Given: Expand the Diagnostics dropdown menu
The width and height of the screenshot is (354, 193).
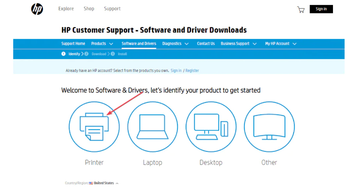Looking at the screenshot, I should point(175,44).
